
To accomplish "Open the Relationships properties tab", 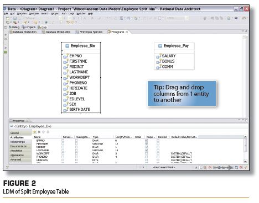I will 20,142.
